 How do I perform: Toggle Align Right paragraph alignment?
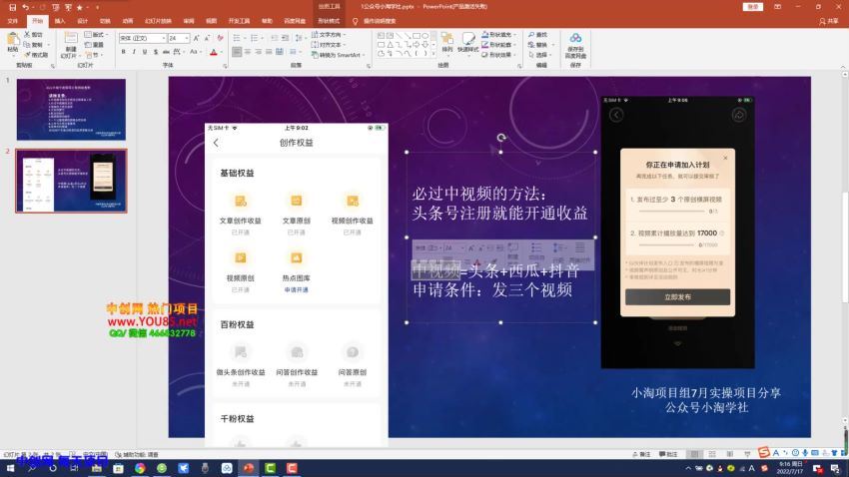point(259,52)
